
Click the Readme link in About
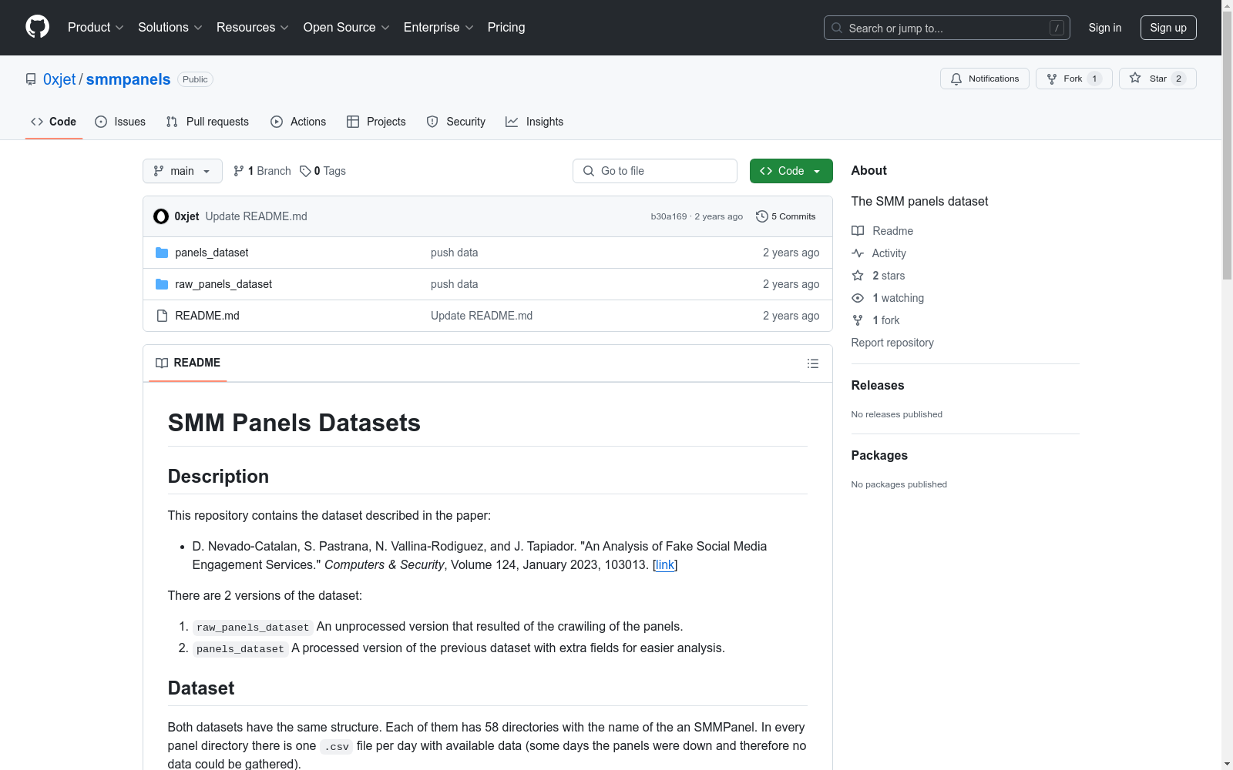[882, 231]
